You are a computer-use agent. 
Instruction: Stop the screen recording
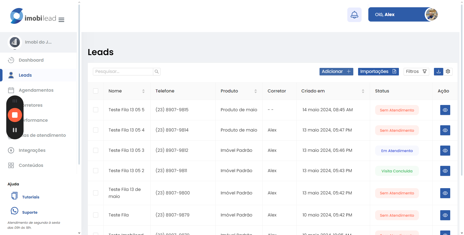(15, 115)
